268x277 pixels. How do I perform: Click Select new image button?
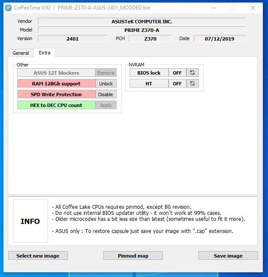point(38,255)
